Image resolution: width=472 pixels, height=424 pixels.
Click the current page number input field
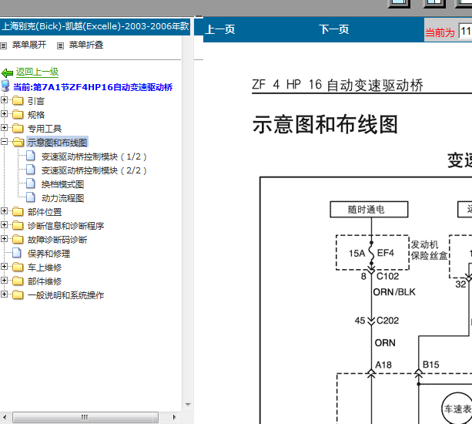tap(465, 31)
